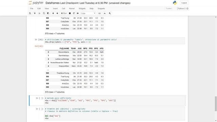Click the NickeilAlexander-Walker name cell
The image size is (217, 122).
[x=60, y=63]
